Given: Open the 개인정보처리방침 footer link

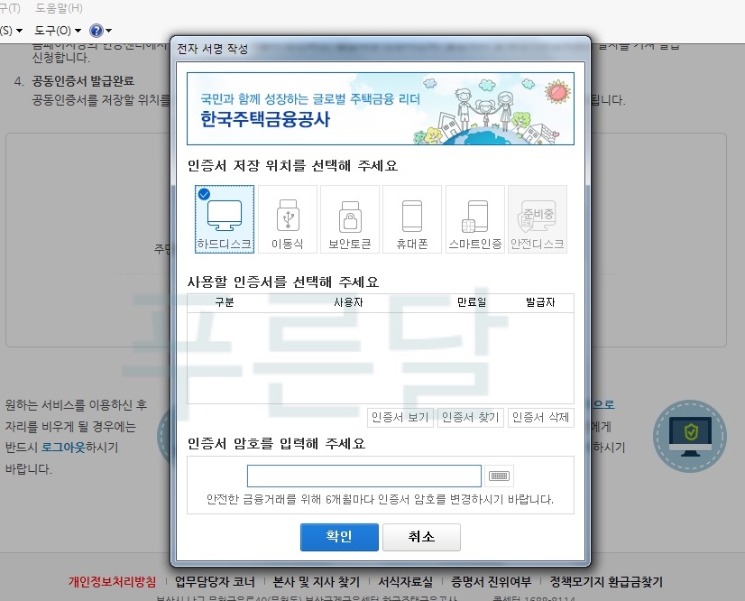Looking at the screenshot, I should pyautogui.click(x=112, y=581).
